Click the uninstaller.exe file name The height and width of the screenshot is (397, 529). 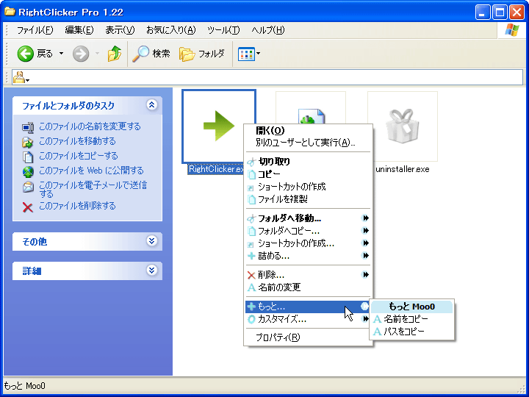tap(402, 169)
